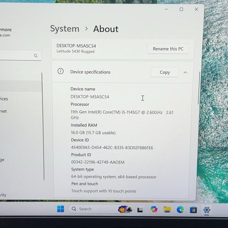Launch Copilot from the taskbar
Image resolution: width=228 pixels, height=228 pixels.
coord(154,209)
